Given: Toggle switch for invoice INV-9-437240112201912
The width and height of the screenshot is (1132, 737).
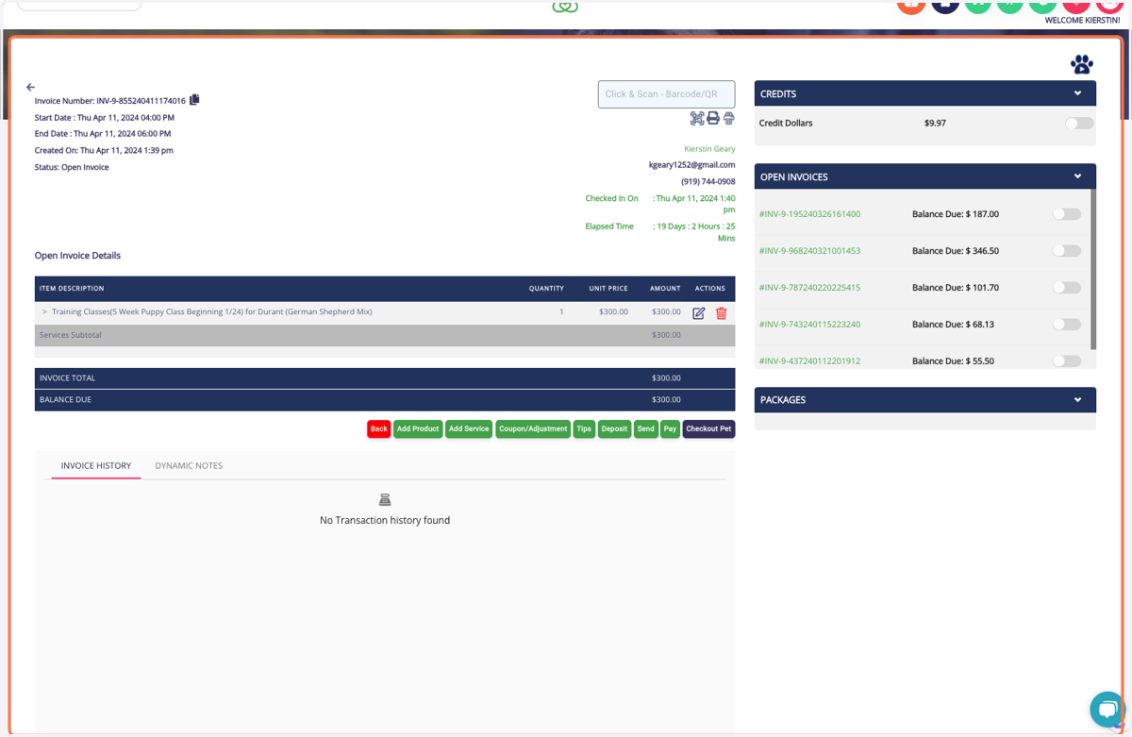Looking at the screenshot, I should click(x=1067, y=360).
